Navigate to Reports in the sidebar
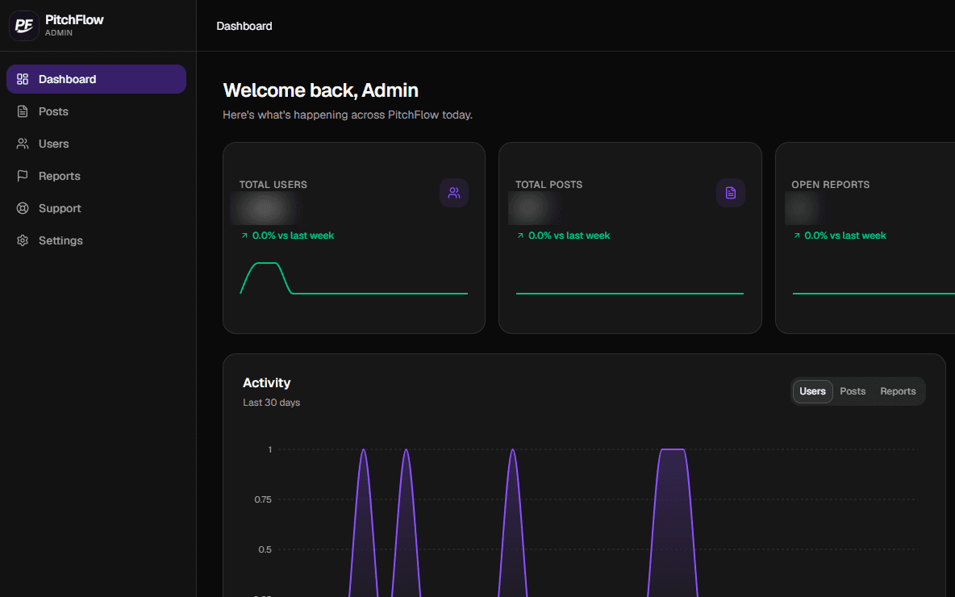Viewport: 955px width, 597px height. tap(96, 176)
